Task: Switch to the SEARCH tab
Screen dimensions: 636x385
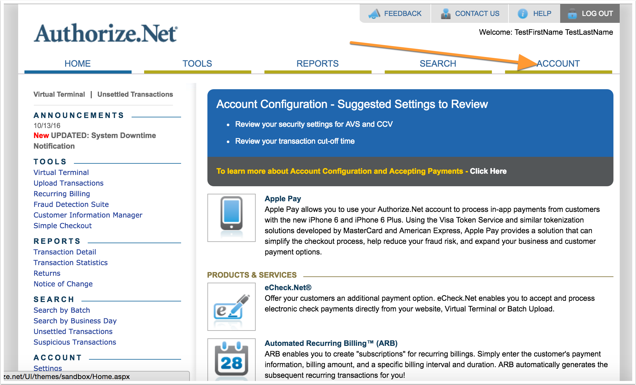Action: click(438, 64)
